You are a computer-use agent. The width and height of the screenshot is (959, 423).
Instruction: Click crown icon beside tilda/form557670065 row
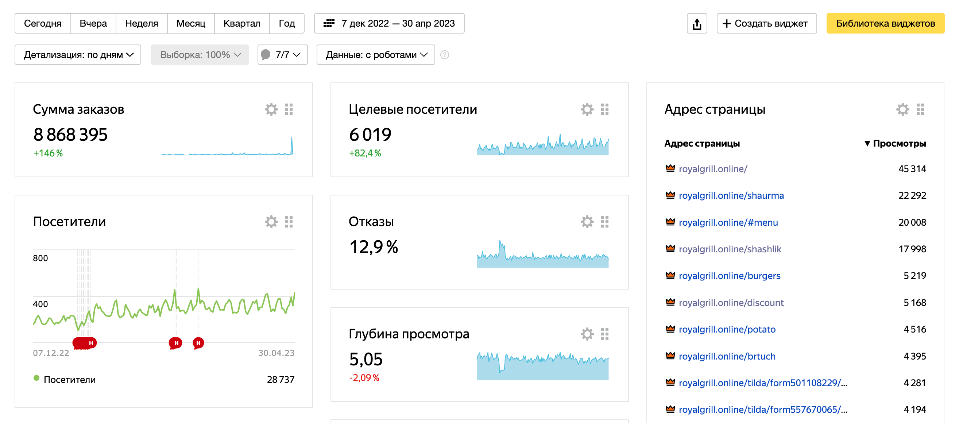pos(670,409)
